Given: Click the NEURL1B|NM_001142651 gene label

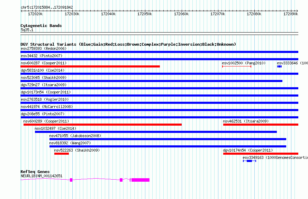Looking at the screenshot, I should [x=42, y=176].
